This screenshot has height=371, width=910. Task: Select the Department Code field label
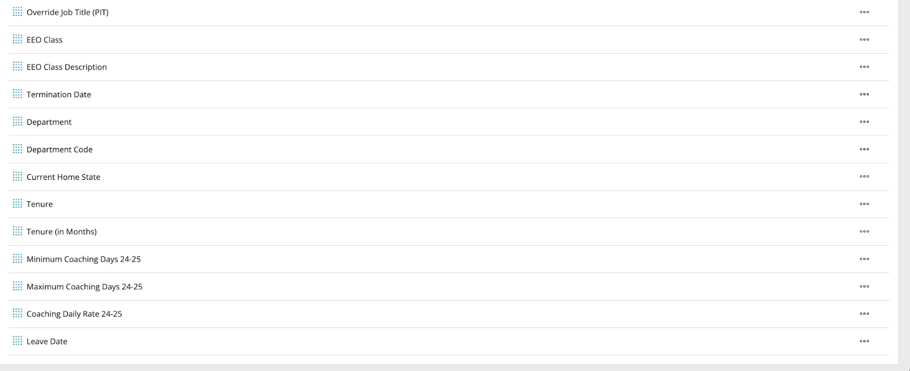[x=59, y=150]
